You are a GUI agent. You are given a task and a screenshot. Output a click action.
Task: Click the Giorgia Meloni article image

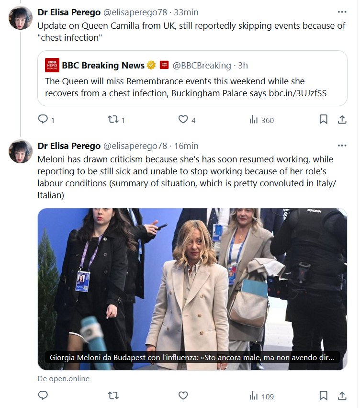[192, 283]
